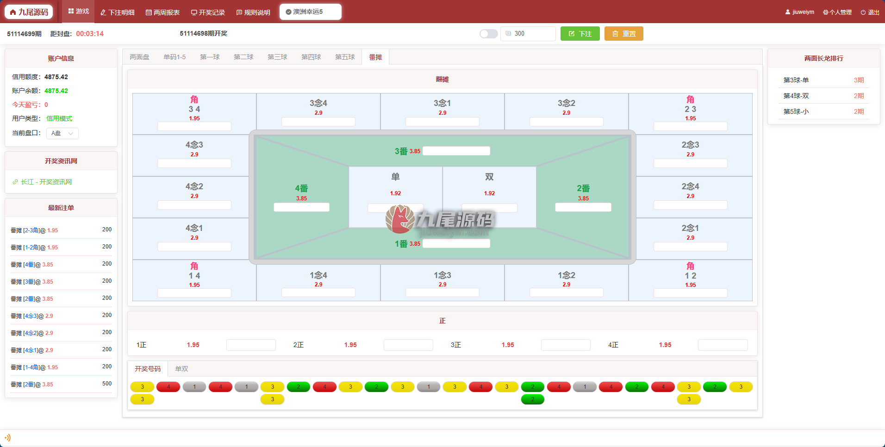The width and height of the screenshot is (885, 447).
Task: Expand the A盘 dropdown selector
Action: coord(62,133)
